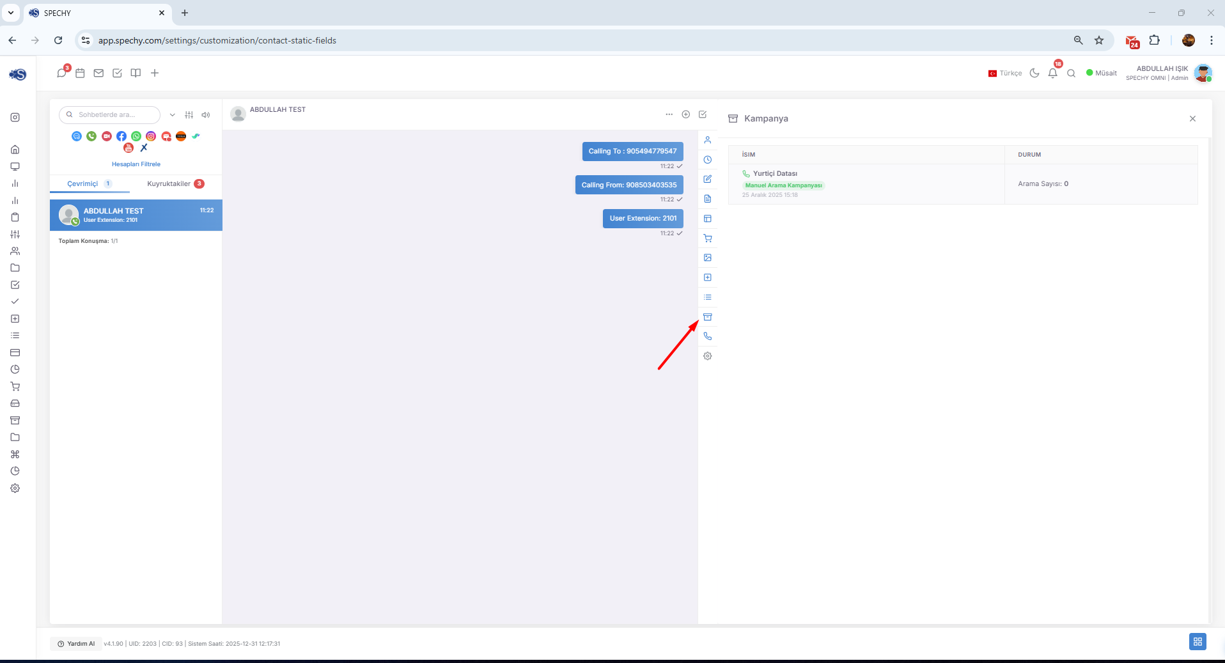Click the pencil edit icon in chat side toolbar
The height and width of the screenshot is (663, 1225).
(708, 179)
